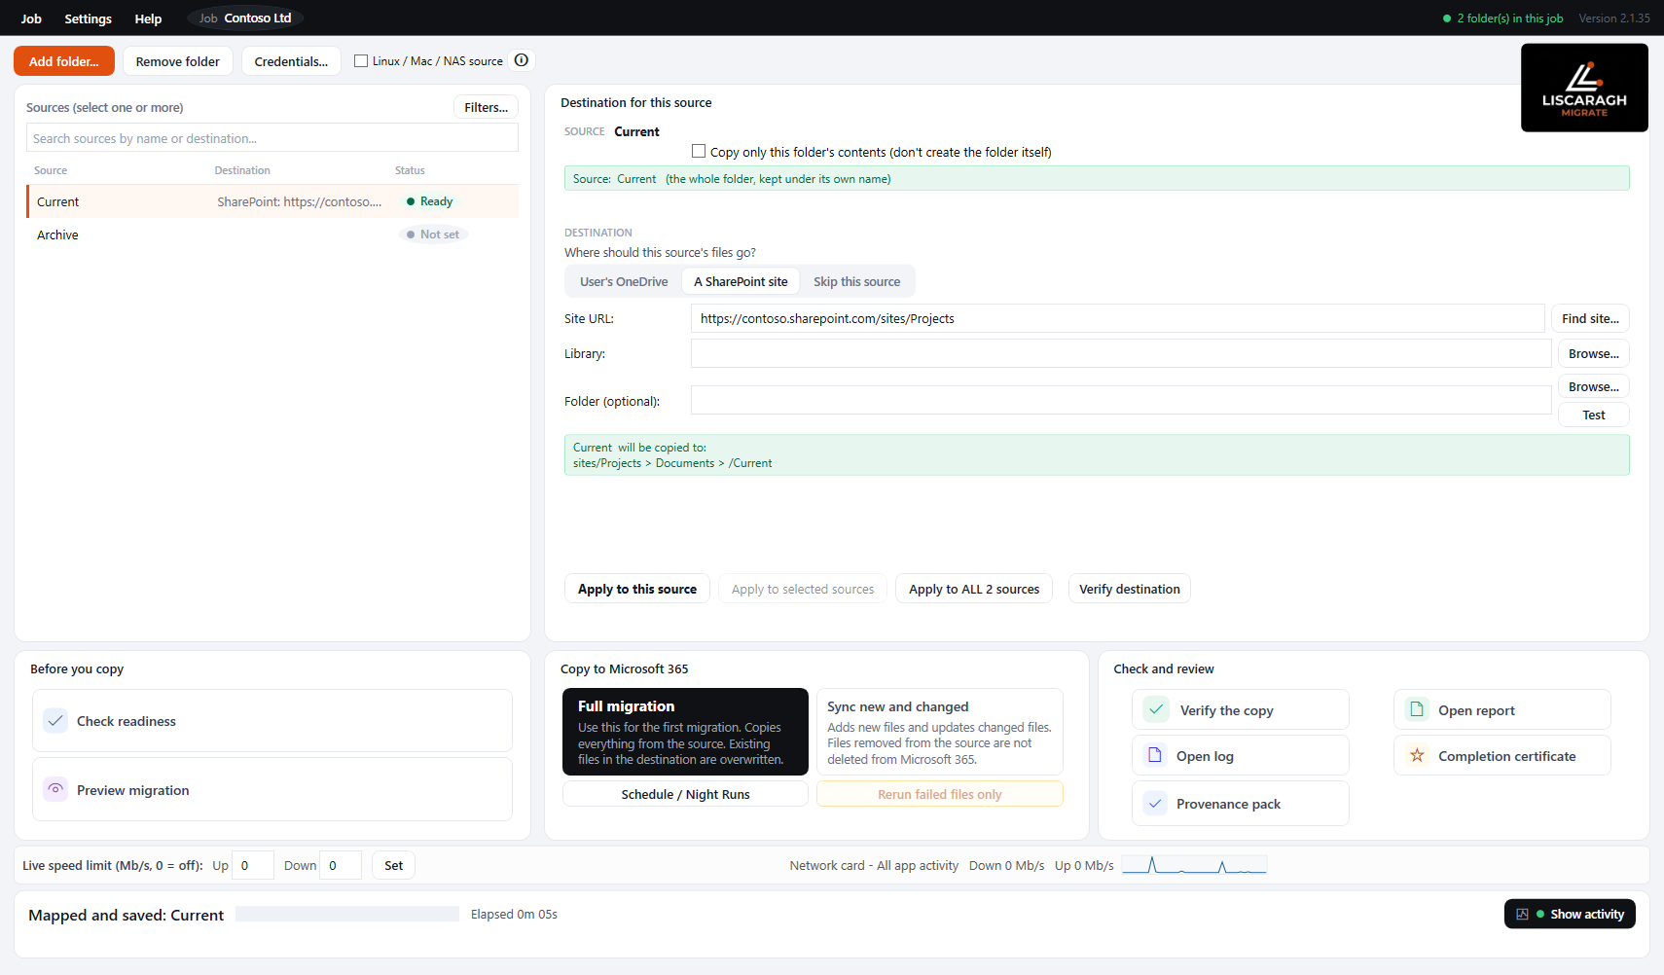This screenshot has height=975, width=1664.
Task: Click the eye icon on Preview migration
Action: pyautogui.click(x=55, y=789)
